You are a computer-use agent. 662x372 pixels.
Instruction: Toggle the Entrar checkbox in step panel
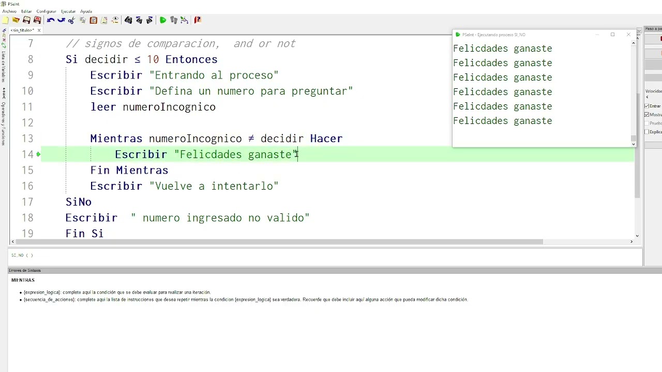(x=647, y=106)
